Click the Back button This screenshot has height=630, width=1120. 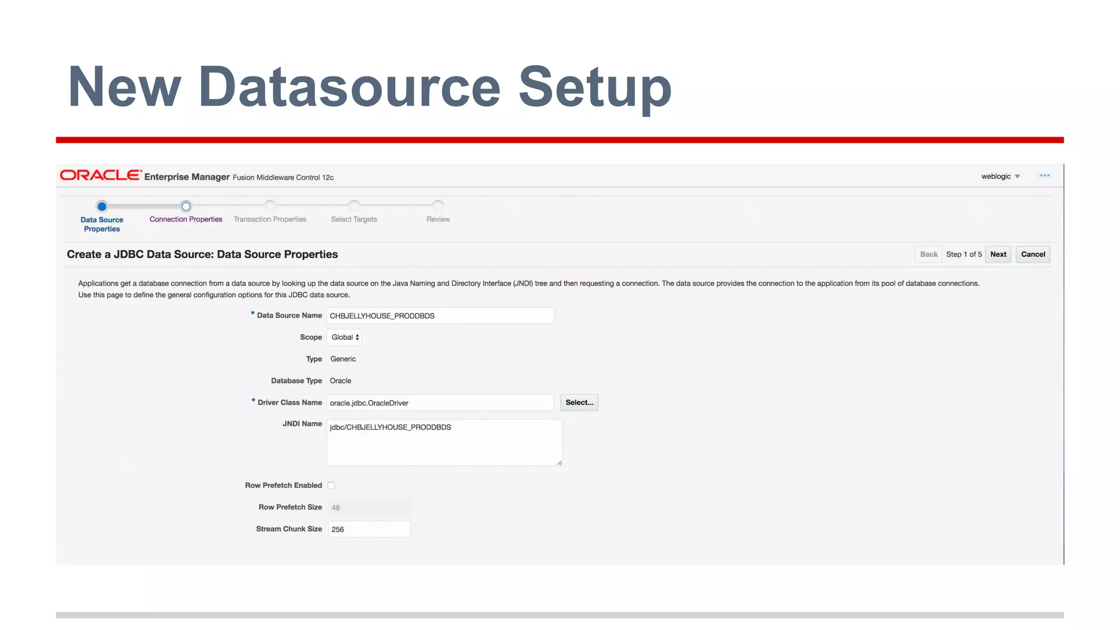929,254
